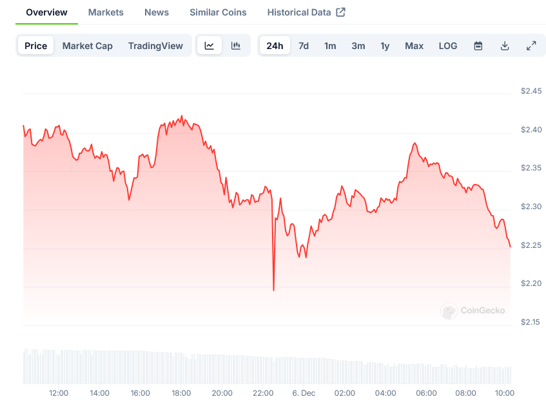Switch to candlestick chart view
This screenshot has width=546, height=408.
[236, 46]
